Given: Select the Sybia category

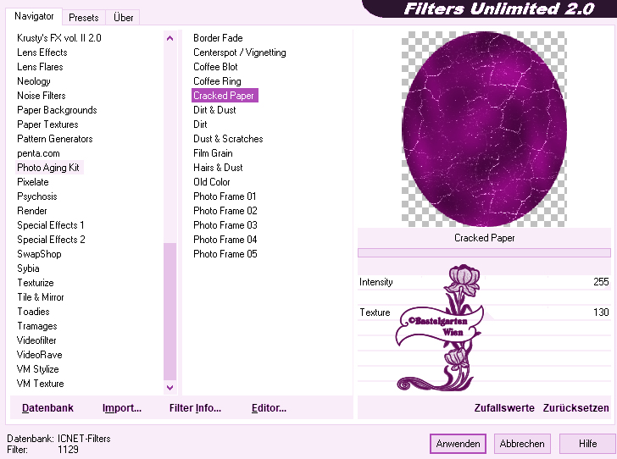Looking at the screenshot, I should pyautogui.click(x=28, y=268).
